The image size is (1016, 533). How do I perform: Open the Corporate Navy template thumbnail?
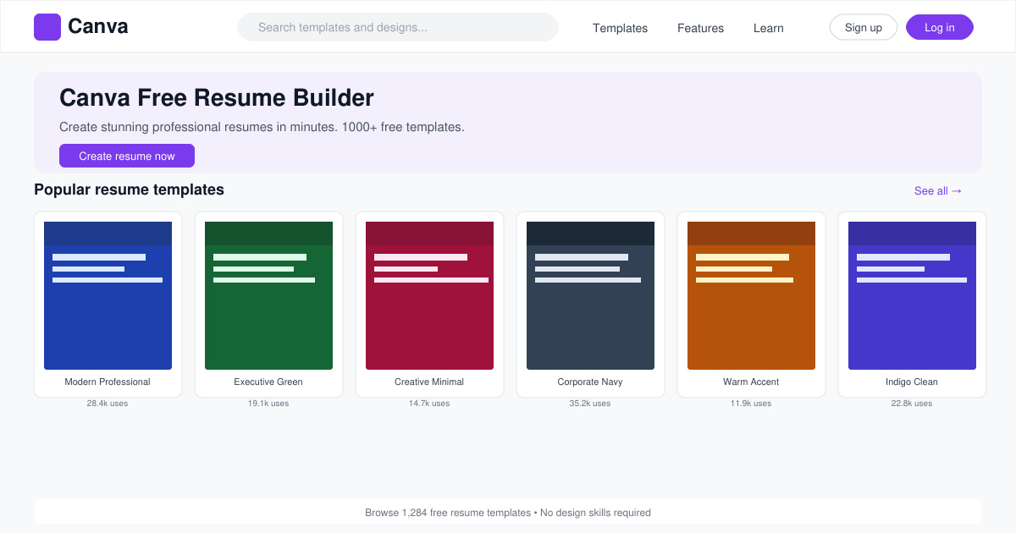click(590, 295)
